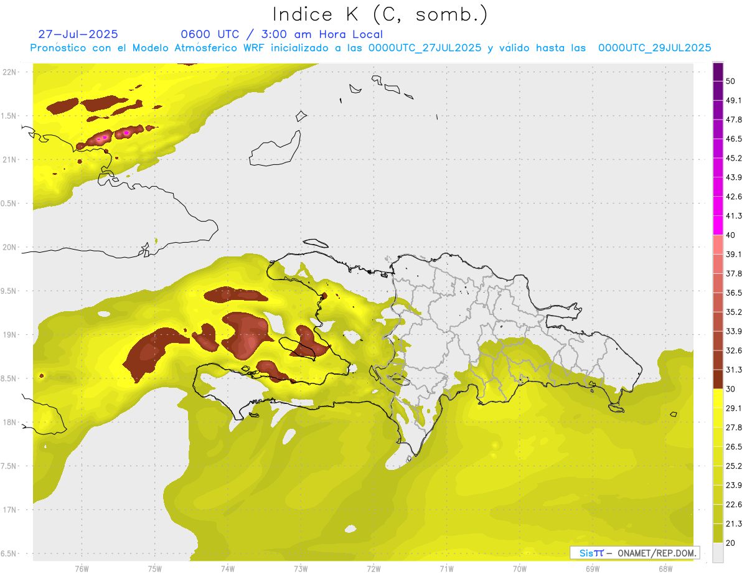Select the "75W" longitude label

tap(154, 569)
